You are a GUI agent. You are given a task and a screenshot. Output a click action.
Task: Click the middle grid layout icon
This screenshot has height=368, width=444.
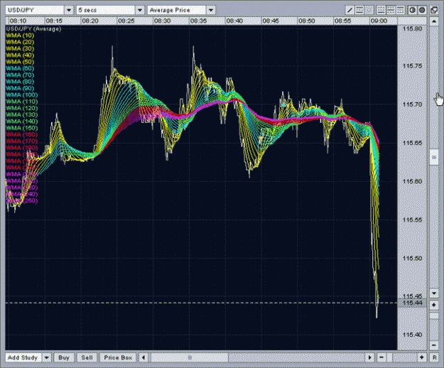coord(391,10)
